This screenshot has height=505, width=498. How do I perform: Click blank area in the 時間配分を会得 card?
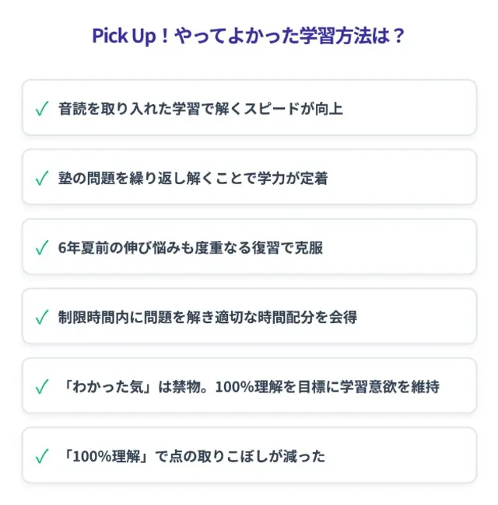click(419, 316)
